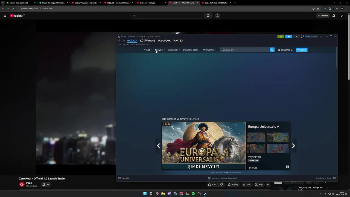350x197 pixels.
Task: Open the Arkadaşlar menu in Steam
Action: click(141, 37)
